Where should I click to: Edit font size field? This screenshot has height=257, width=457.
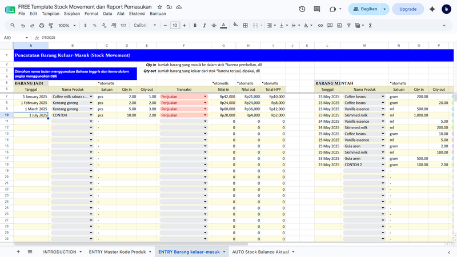pos(175,26)
